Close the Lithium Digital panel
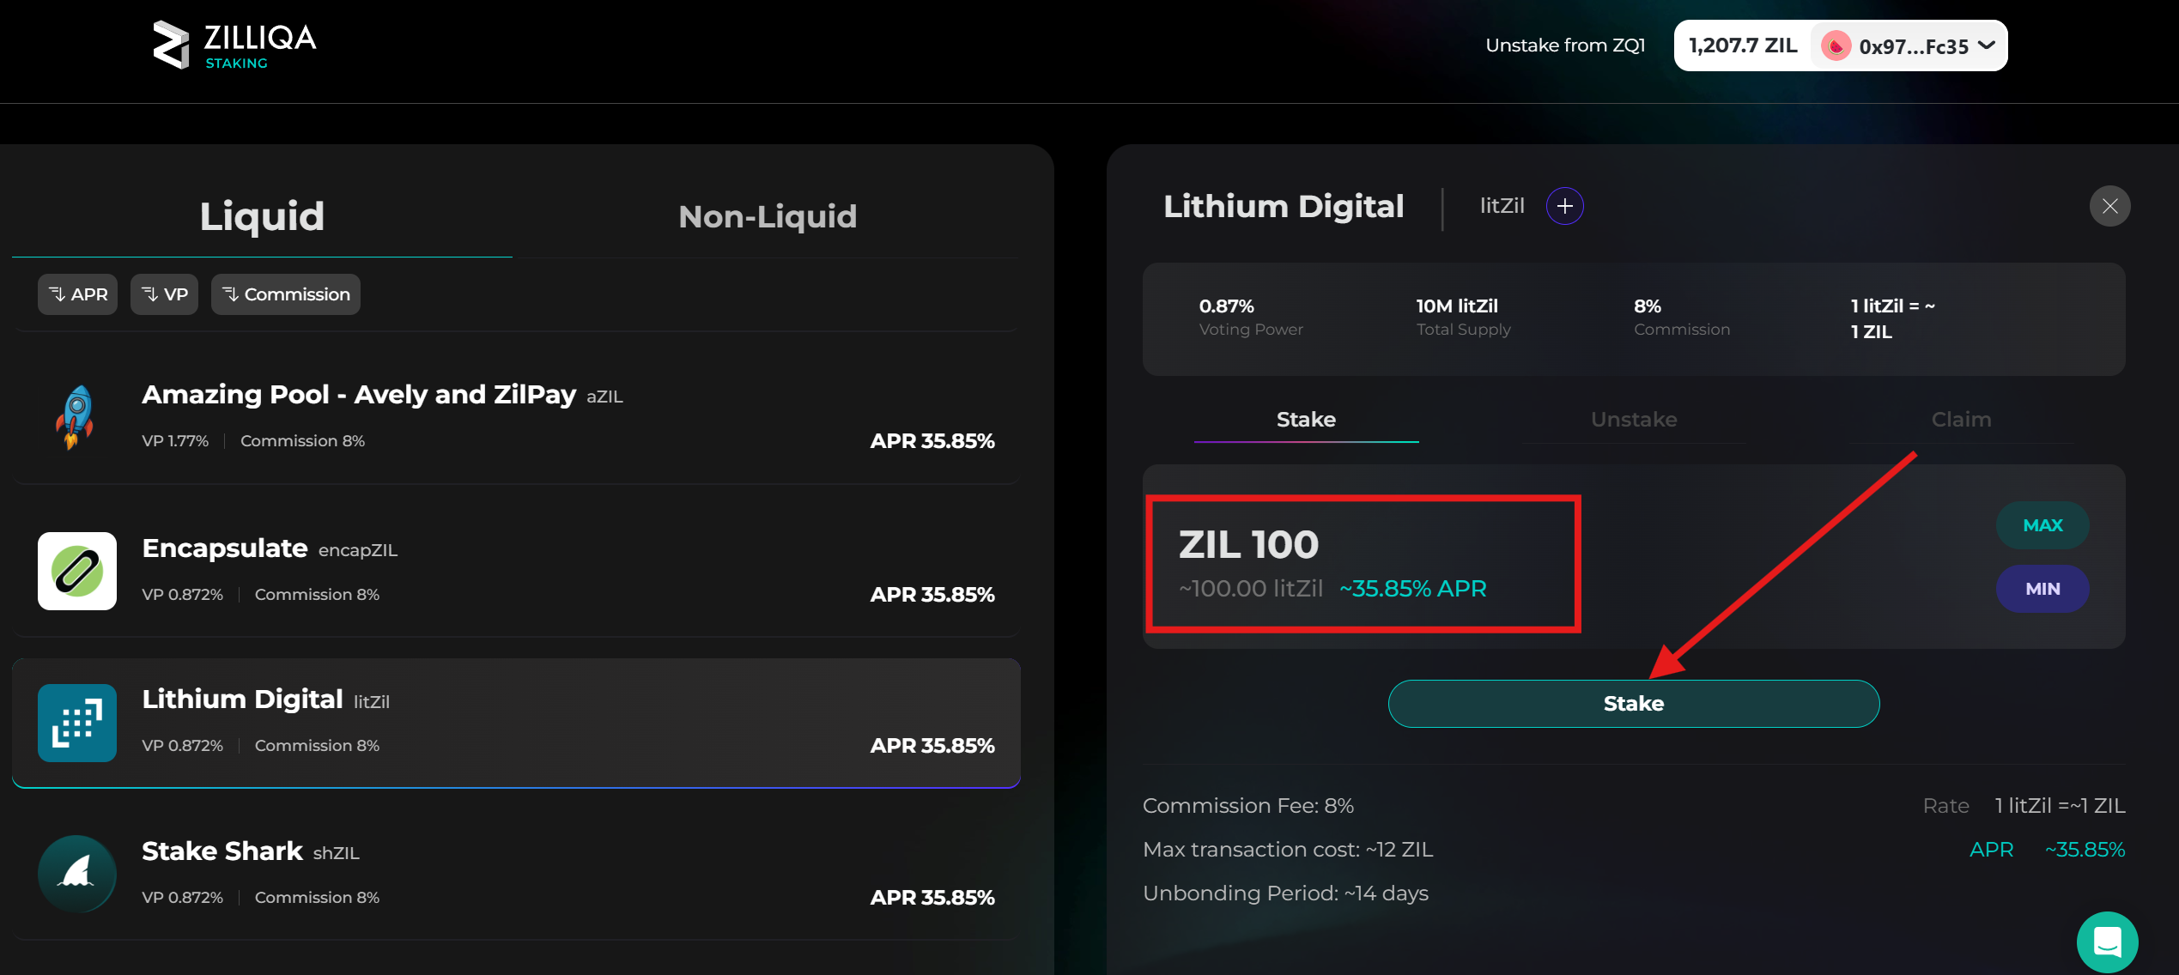2179x975 pixels. click(2110, 206)
